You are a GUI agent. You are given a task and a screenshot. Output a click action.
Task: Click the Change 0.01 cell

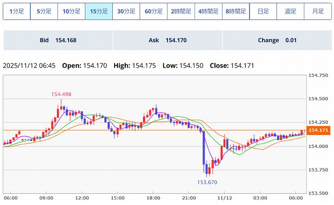(277, 40)
